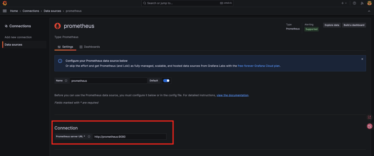The width and height of the screenshot is (374, 156).
Task: Open the plus add-new menu
Action: [x=344, y=3]
